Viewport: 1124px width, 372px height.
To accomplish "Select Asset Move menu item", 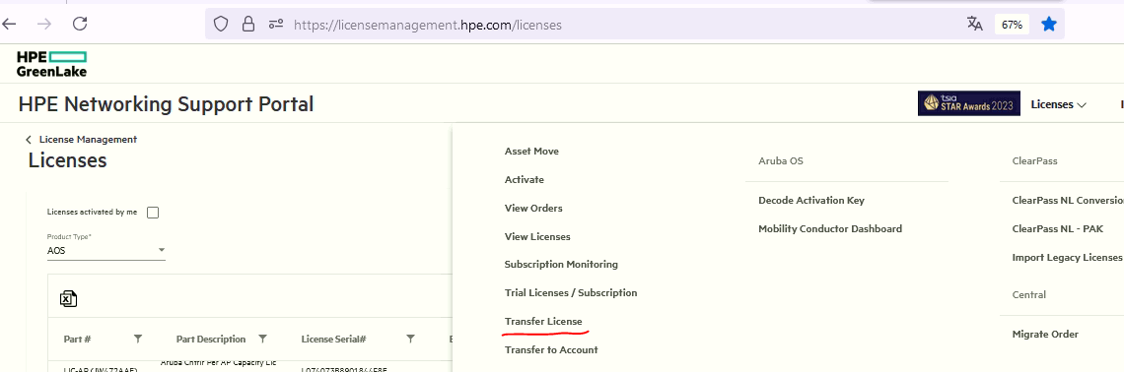I will (531, 151).
